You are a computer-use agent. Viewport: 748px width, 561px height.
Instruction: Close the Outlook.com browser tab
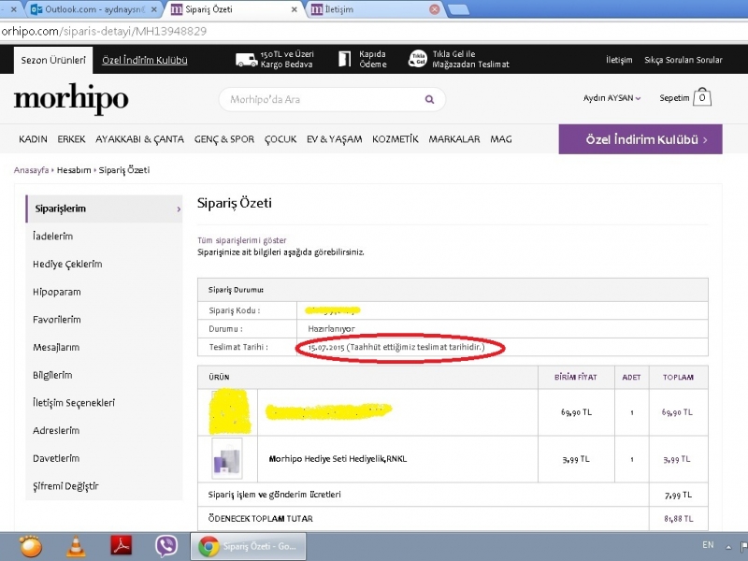point(154,9)
